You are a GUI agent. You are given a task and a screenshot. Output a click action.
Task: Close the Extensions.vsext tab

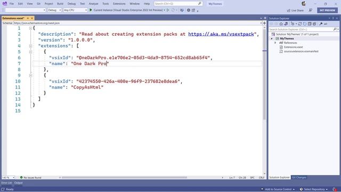click(32, 18)
